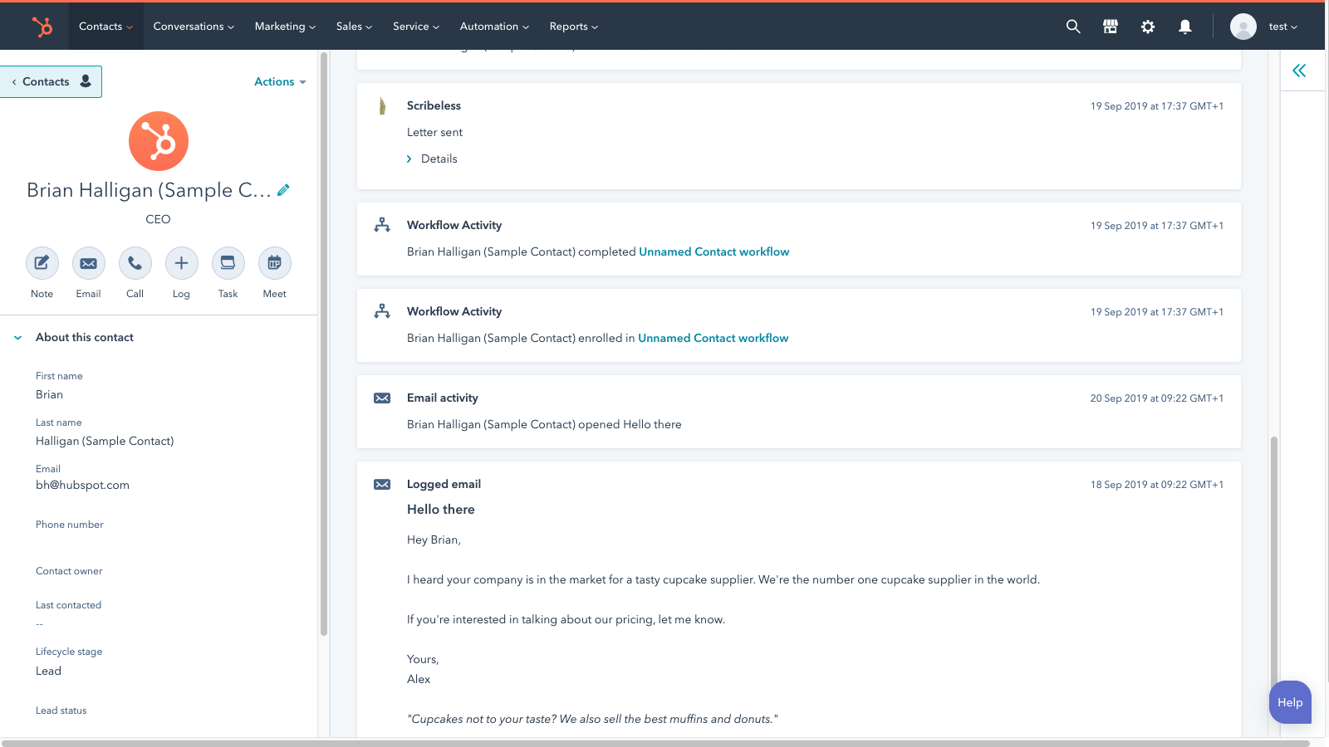The height and width of the screenshot is (747, 1329).
Task: Expand Details under Scribeless letter
Action: [439, 159]
